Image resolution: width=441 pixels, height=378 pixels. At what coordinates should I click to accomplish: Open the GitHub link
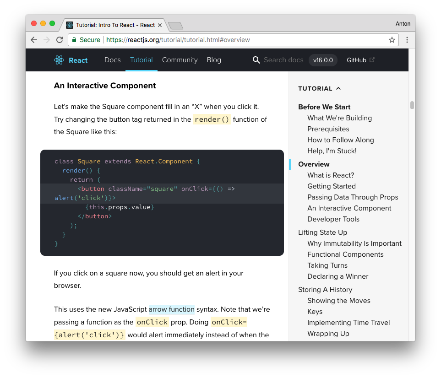[356, 60]
